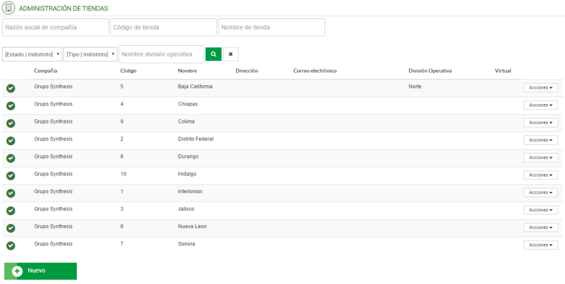This screenshot has height=284, width=565.
Task: Click the Sonora store name
Action: [186, 244]
